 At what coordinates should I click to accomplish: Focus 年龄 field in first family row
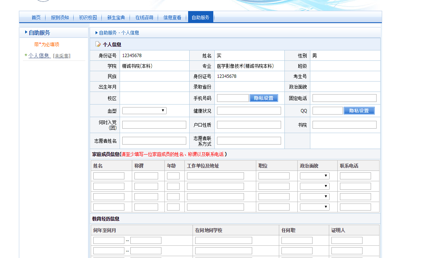[173, 176]
